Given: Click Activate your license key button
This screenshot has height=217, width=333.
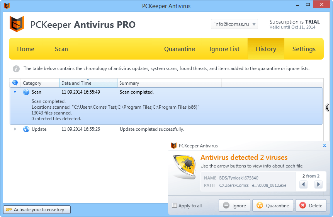Looking at the screenshot, I should pyautogui.click(x=37, y=210).
